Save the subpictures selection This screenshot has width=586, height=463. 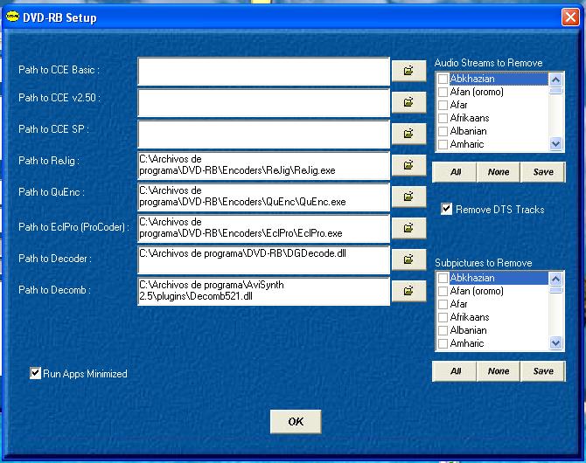543,371
